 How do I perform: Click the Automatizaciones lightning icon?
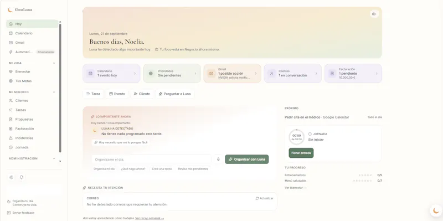coord(11,52)
